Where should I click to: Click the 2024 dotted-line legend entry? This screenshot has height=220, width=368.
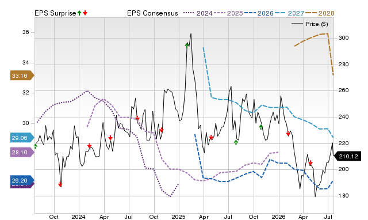point(198,13)
